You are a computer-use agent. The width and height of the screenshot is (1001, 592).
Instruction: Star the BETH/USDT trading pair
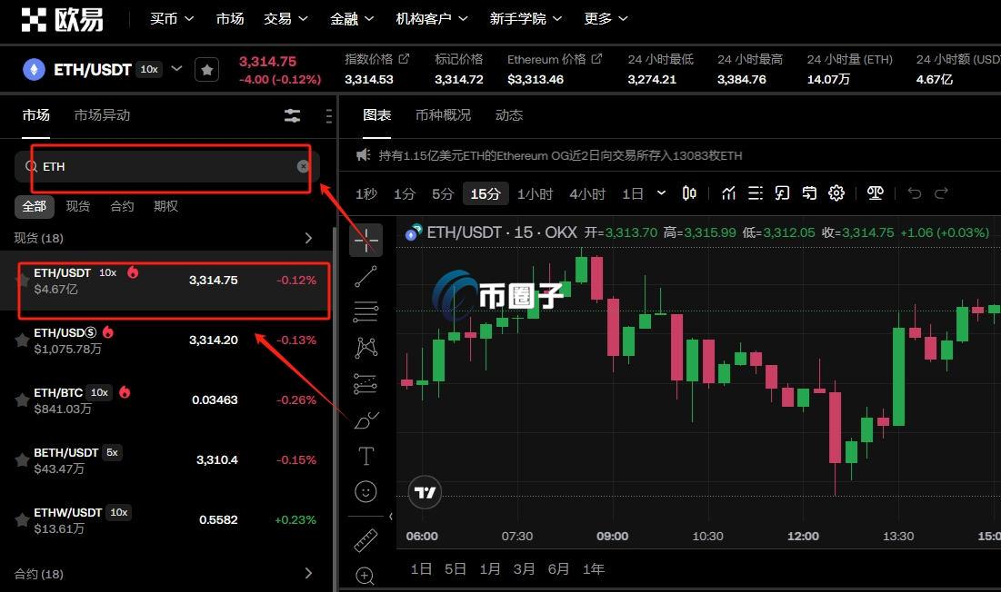21,460
